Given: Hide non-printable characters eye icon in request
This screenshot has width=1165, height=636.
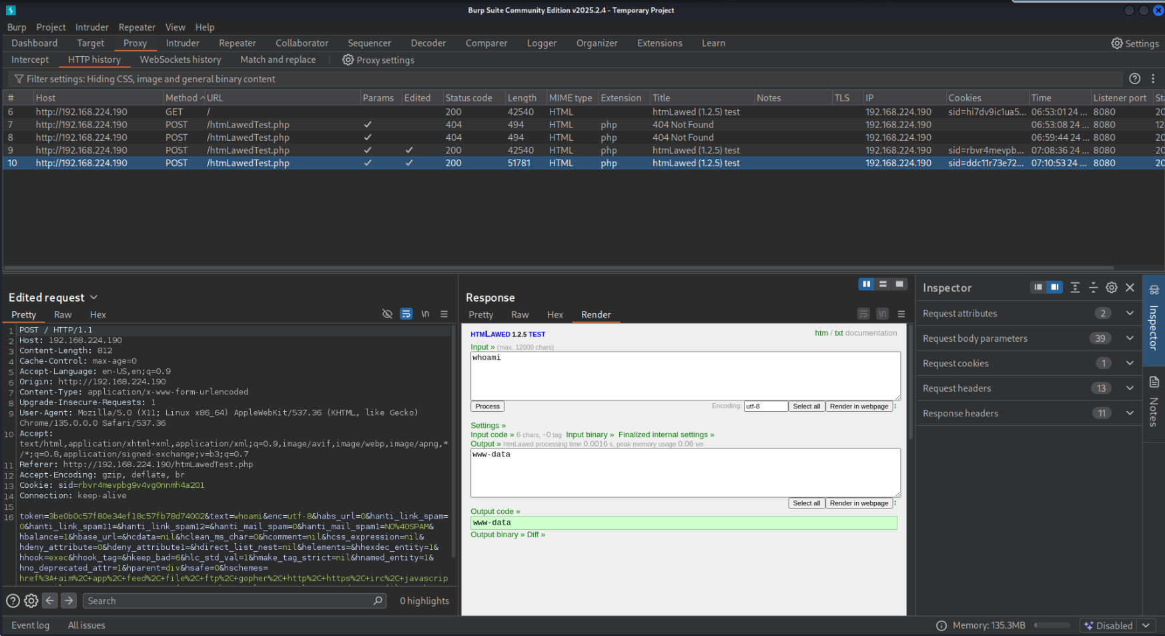Looking at the screenshot, I should 387,314.
